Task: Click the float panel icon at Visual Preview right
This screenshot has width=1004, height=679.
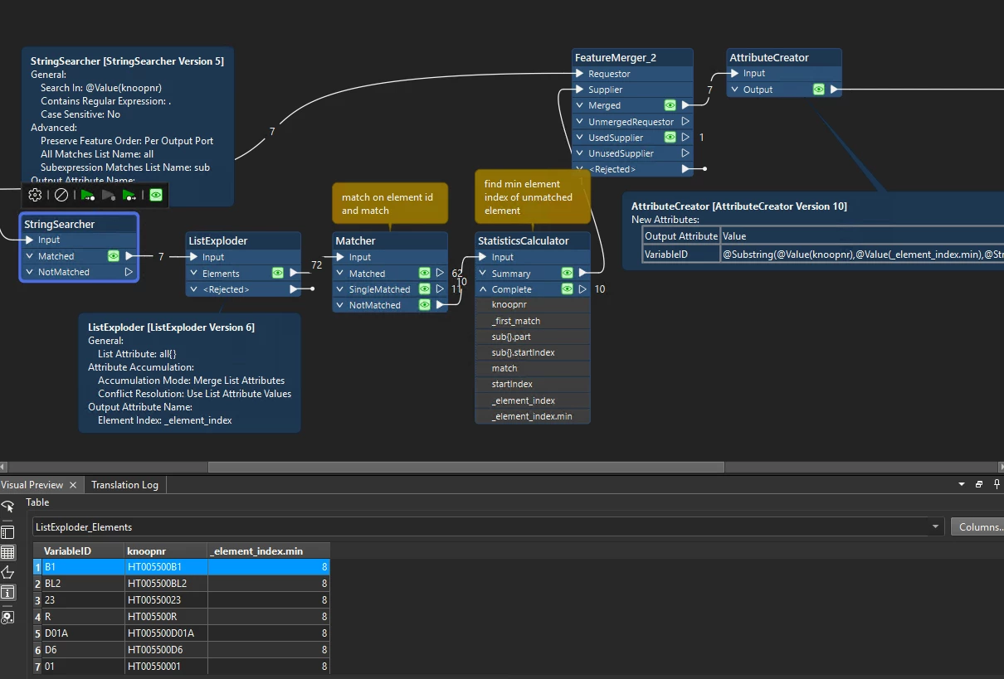Action: coord(979,484)
